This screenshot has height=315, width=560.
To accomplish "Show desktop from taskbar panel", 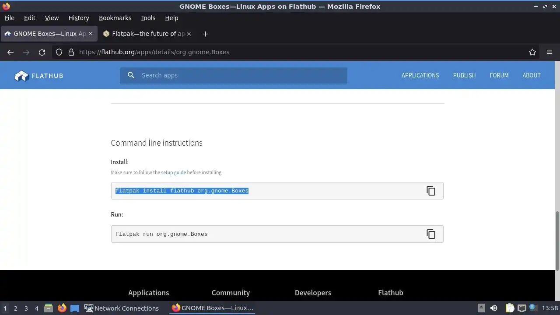I will point(75,308).
